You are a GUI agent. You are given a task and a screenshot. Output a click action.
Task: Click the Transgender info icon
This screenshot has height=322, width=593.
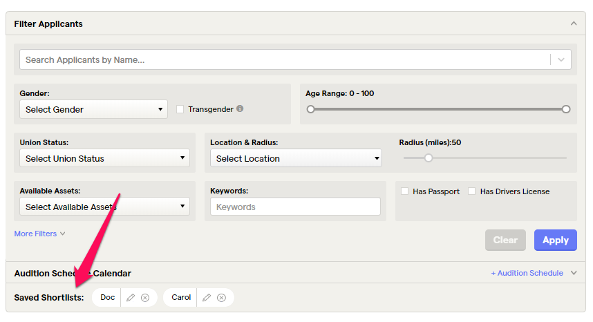point(240,108)
